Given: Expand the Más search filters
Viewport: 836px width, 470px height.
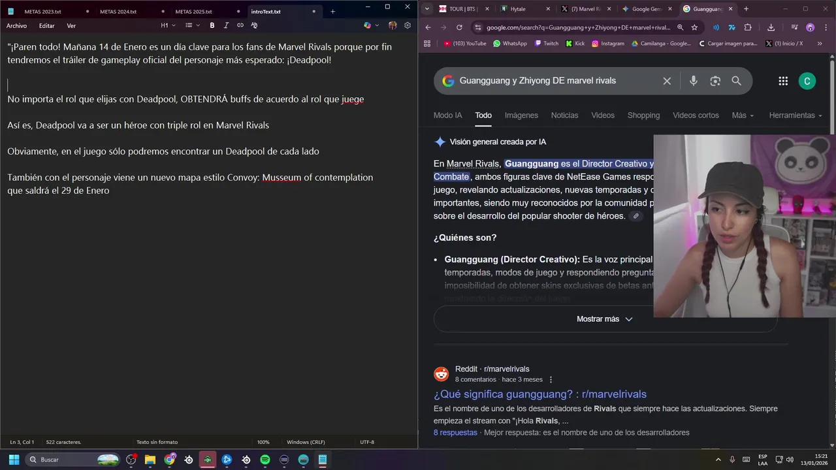Looking at the screenshot, I should tap(743, 116).
